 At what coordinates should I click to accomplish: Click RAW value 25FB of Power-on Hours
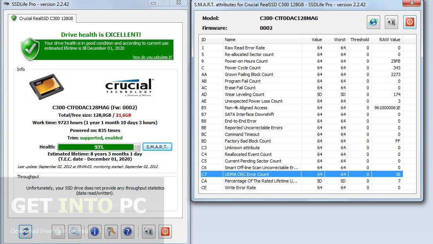click(395, 61)
